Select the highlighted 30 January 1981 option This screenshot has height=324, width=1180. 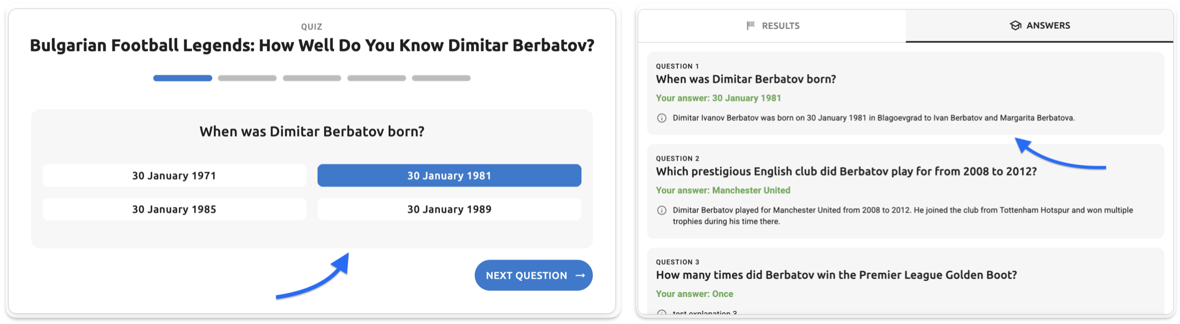pyautogui.click(x=449, y=176)
